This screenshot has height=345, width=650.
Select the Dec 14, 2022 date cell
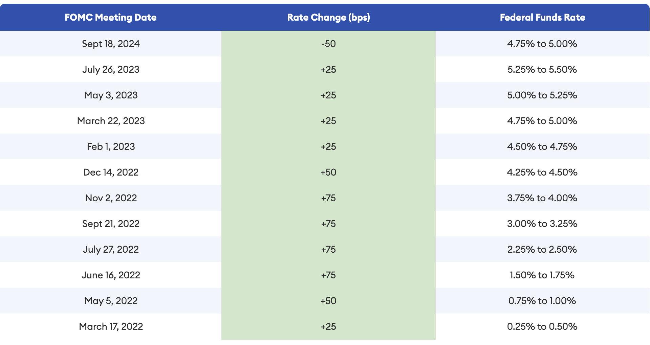coord(111,172)
